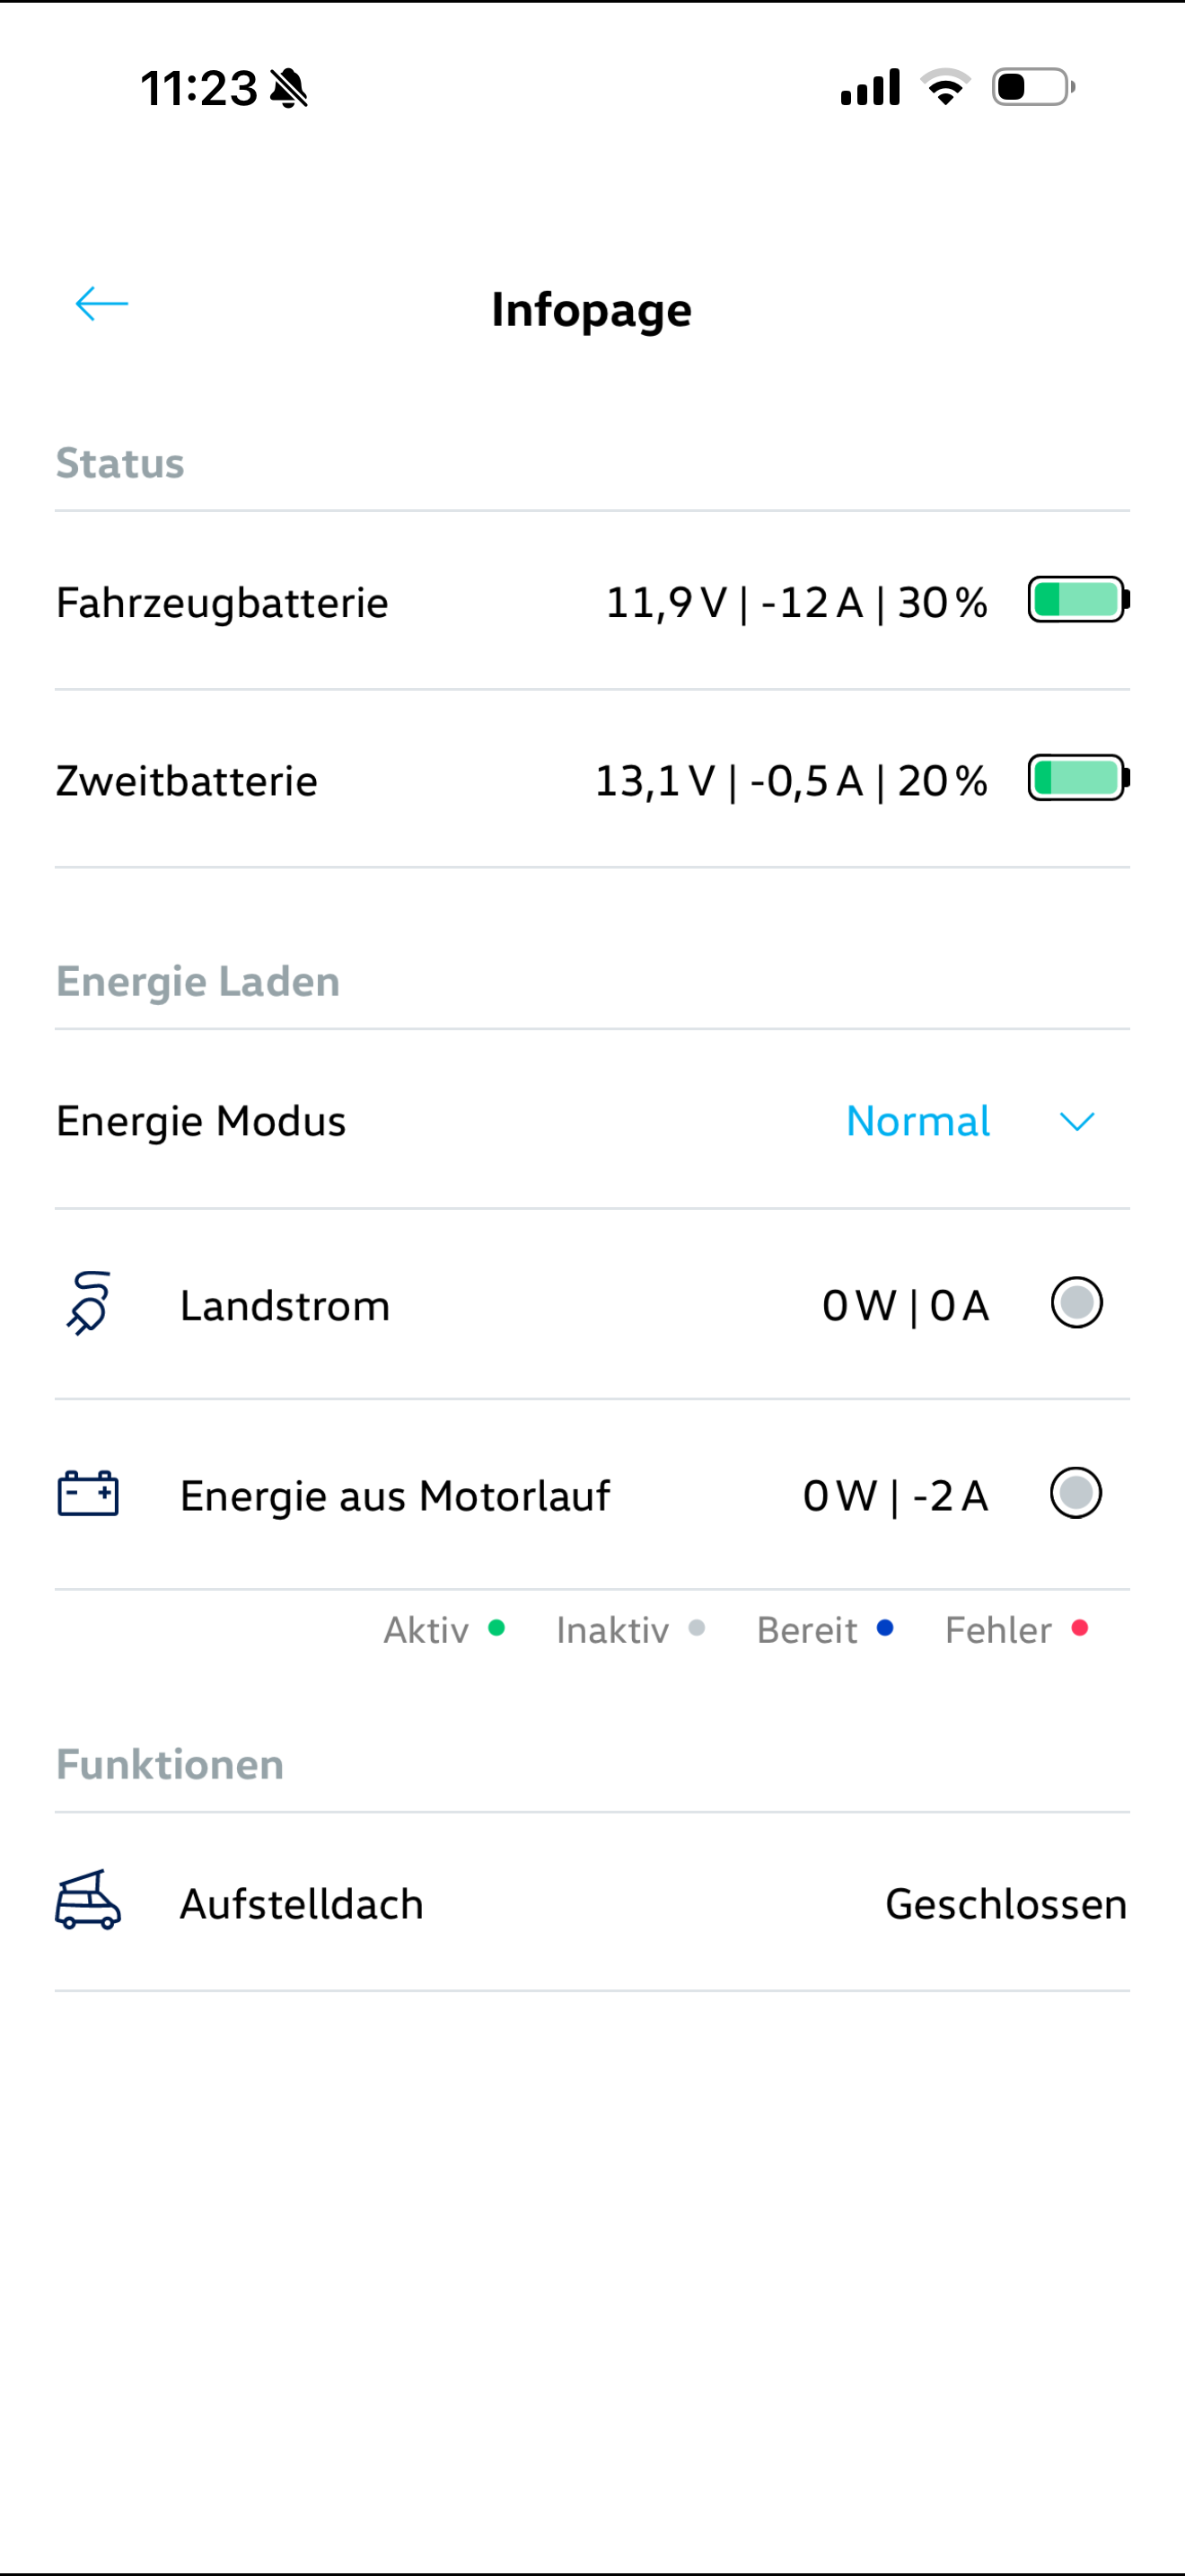
Task: Open the Zweitbatterie status row
Action: (x=187, y=781)
